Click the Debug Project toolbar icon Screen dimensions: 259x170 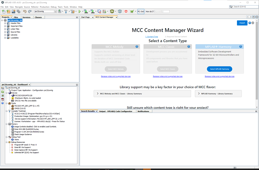click(104, 11)
